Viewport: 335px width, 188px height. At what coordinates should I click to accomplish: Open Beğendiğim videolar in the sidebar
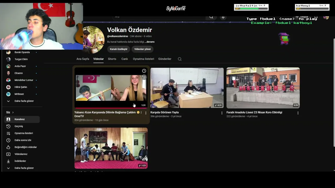coord(22,147)
